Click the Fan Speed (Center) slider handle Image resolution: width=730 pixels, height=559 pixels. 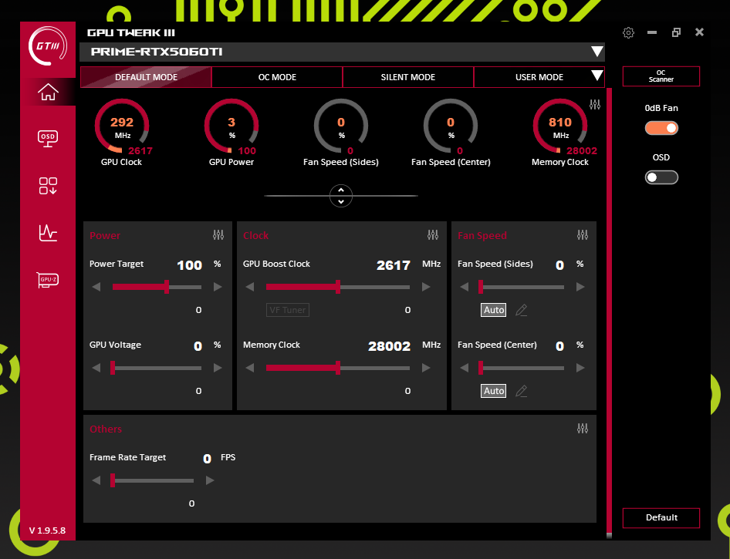[x=481, y=368]
